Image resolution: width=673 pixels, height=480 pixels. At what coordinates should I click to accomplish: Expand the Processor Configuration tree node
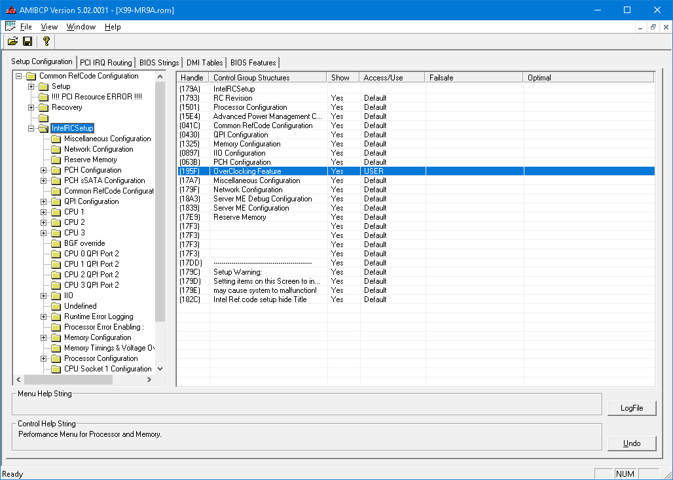point(43,358)
